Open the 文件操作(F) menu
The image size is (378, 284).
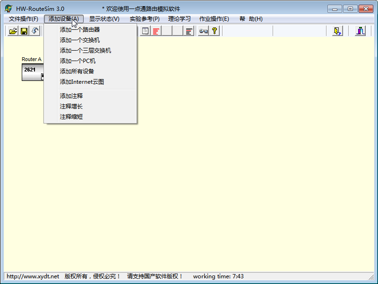pyautogui.click(x=23, y=19)
